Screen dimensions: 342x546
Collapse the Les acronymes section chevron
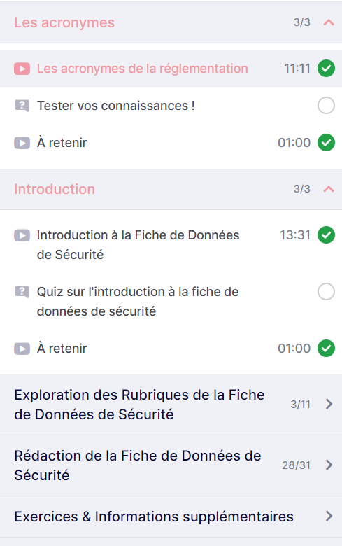pyautogui.click(x=329, y=22)
